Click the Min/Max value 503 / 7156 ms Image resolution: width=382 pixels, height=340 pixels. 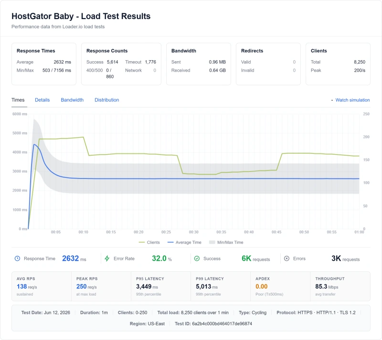[57, 70]
